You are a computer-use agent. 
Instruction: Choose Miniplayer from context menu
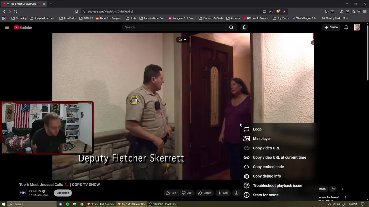[279, 139]
